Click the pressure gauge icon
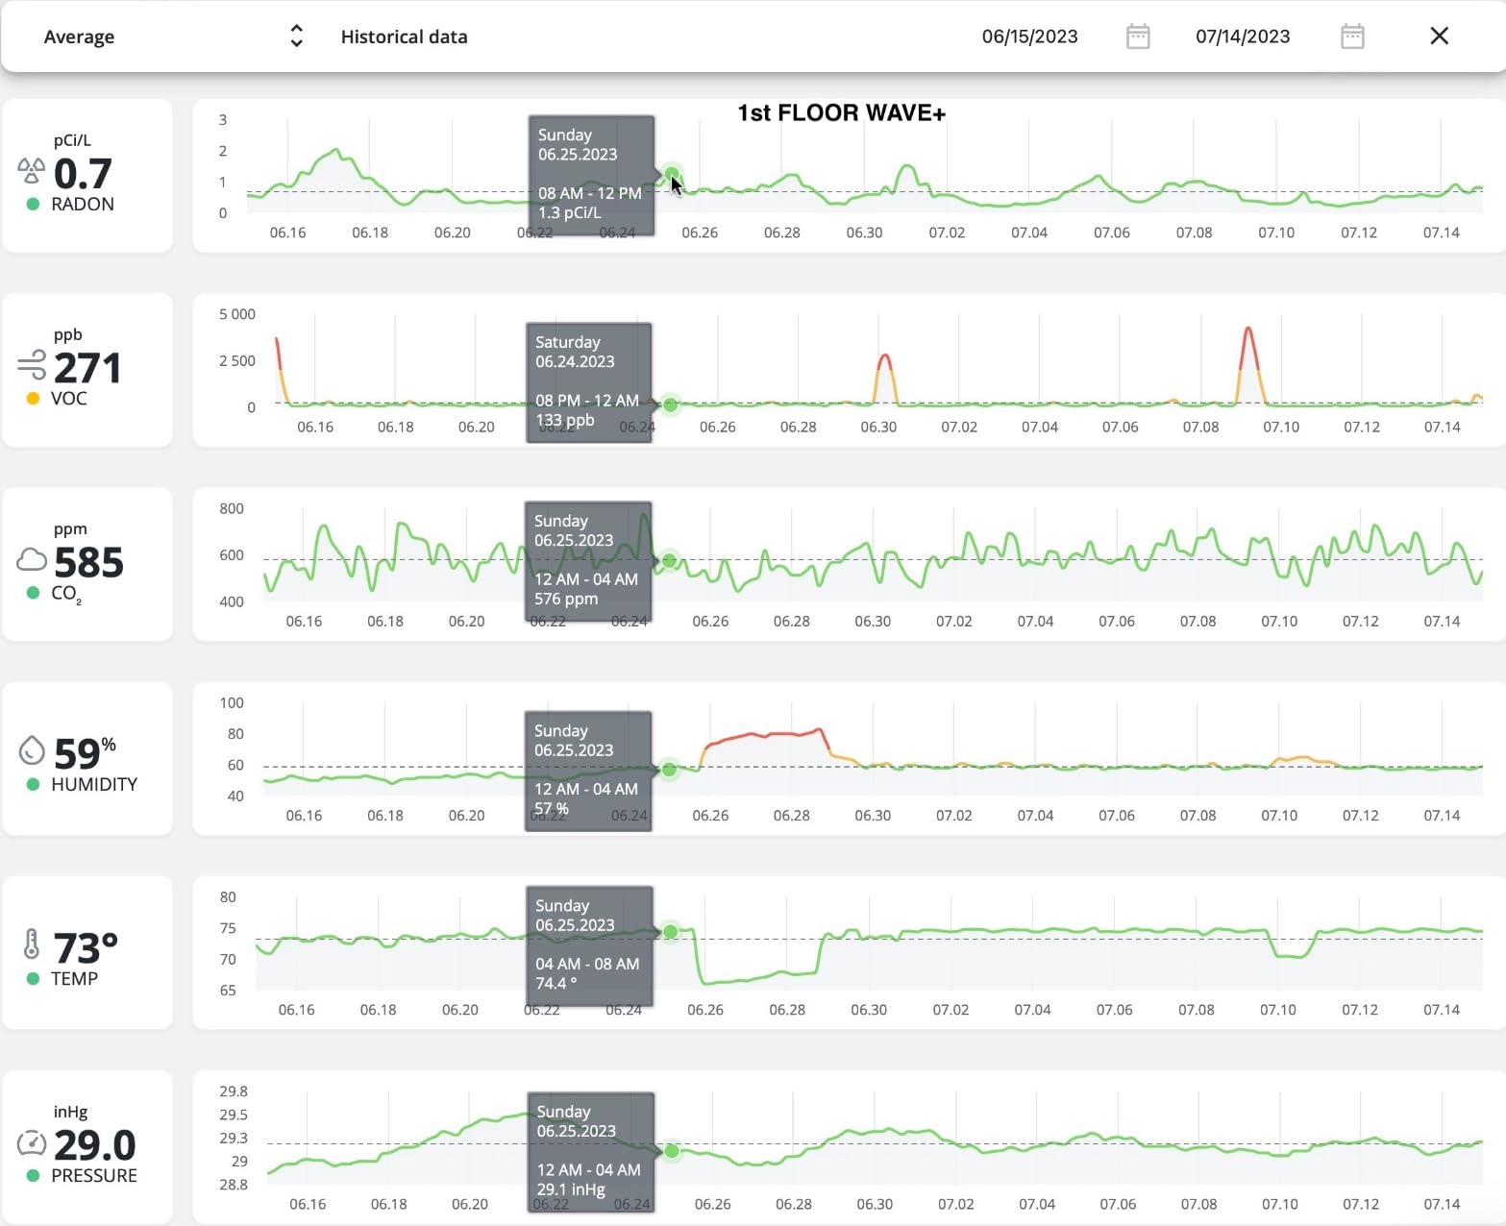1506x1226 pixels. (31, 1142)
